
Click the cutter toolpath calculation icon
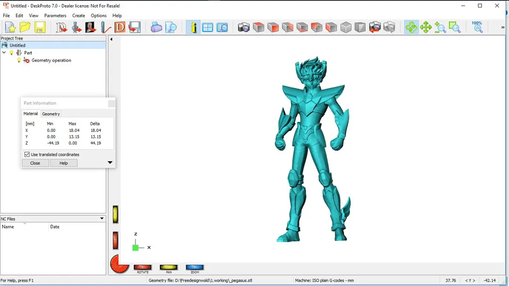tap(105, 27)
